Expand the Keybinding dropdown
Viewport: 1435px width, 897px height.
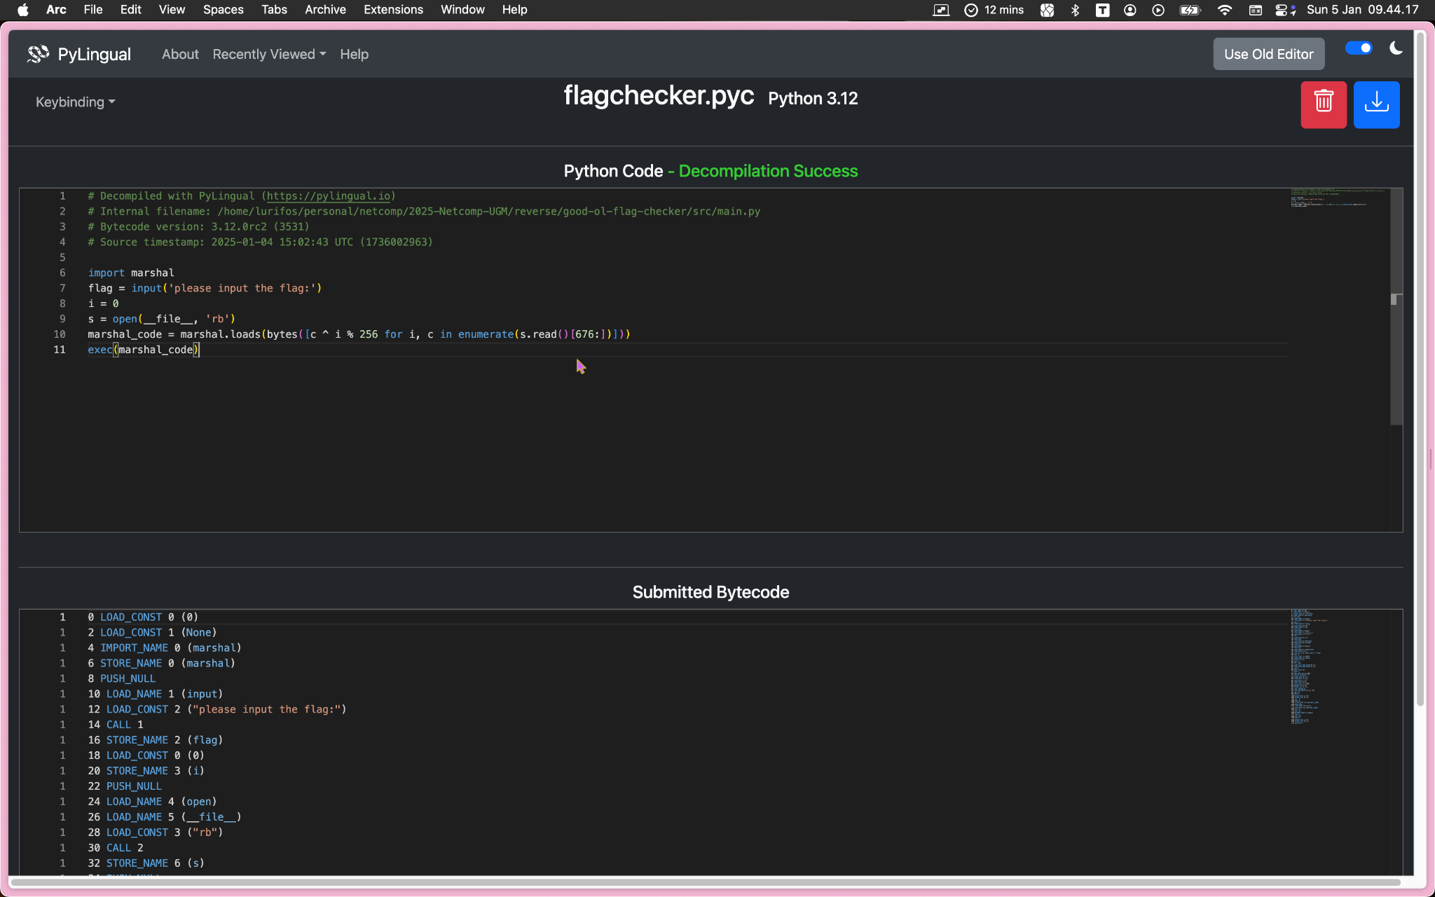click(75, 102)
